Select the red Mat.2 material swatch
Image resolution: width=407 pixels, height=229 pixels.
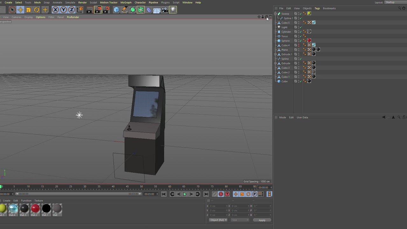tap(35, 209)
